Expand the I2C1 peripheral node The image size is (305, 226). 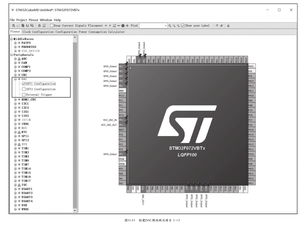click(x=15, y=104)
